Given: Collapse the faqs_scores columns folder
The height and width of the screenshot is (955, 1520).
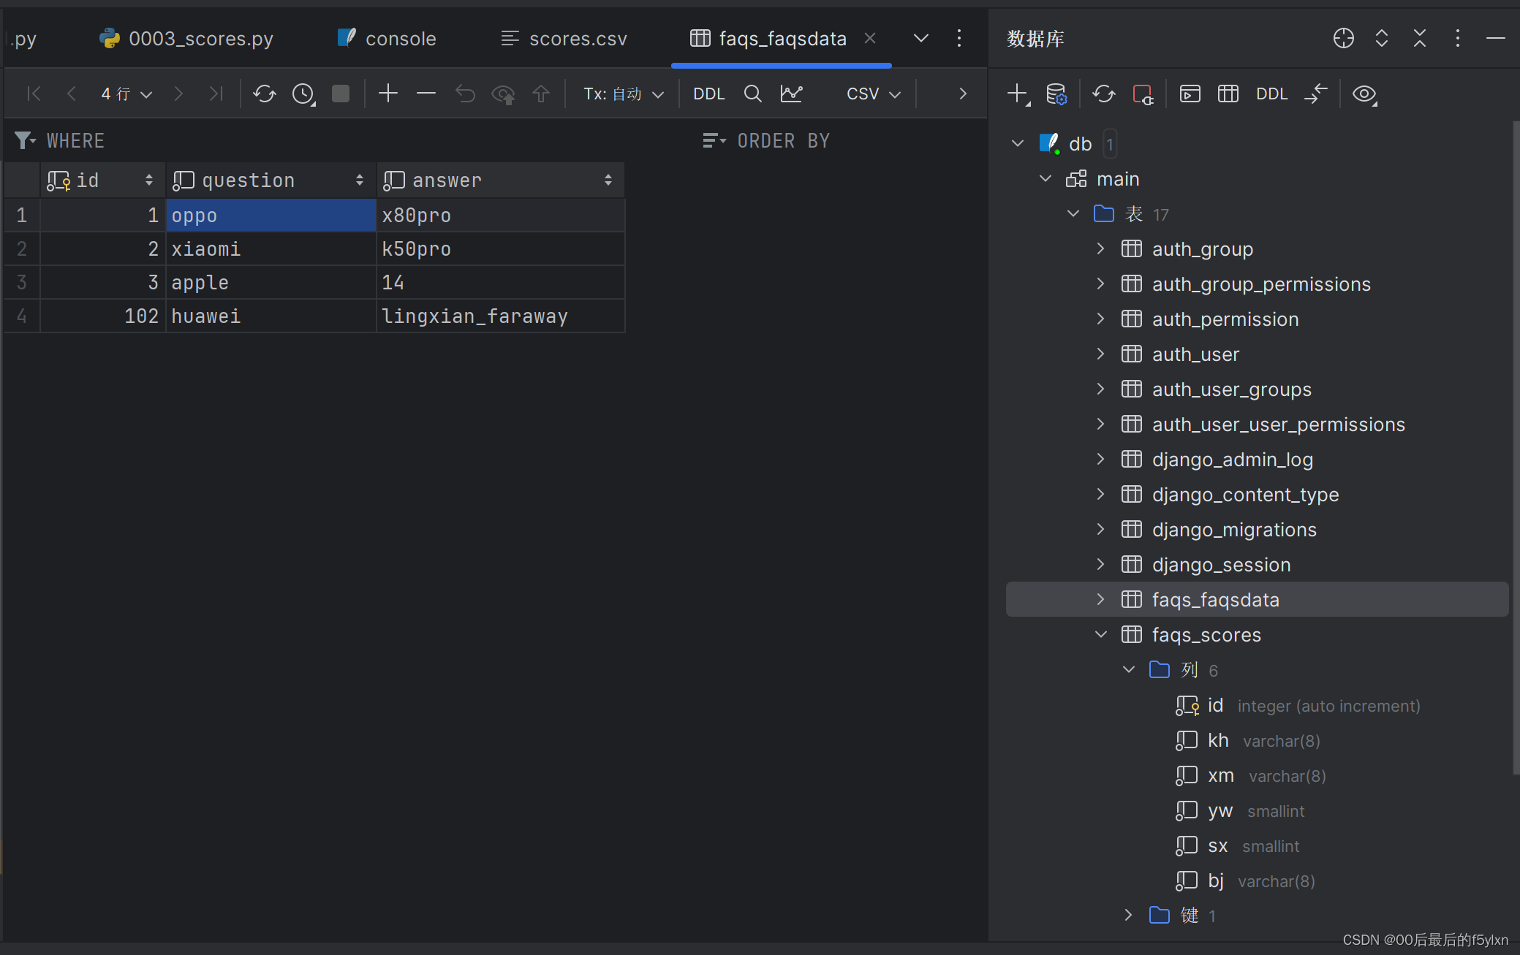Looking at the screenshot, I should pos(1127,669).
